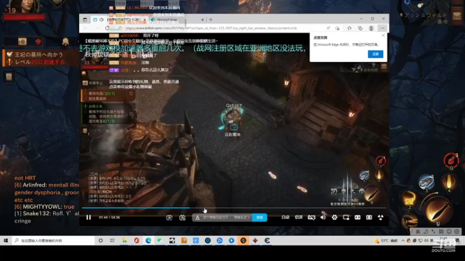Activate skill slot 4 in game HUD

point(449,182)
